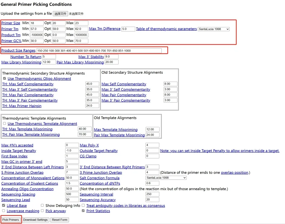The height and width of the screenshot is (224, 285).
Task: Click Primer Tm Min field
Action: (37, 29)
